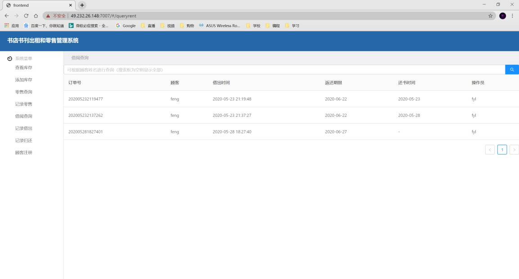Click the browser home icon

[x=36, y=16]
